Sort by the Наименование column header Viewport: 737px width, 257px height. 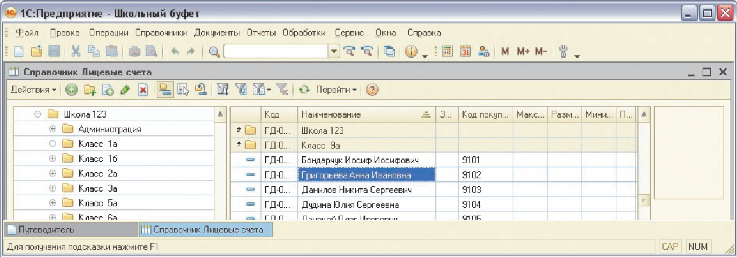(366, 115)
